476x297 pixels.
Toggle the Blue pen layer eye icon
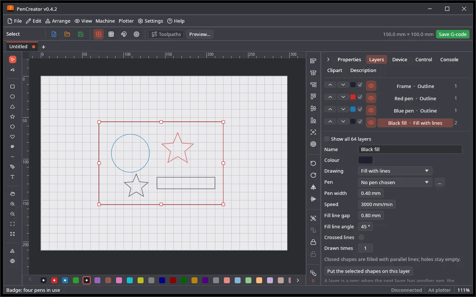[371, 111]
